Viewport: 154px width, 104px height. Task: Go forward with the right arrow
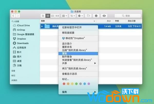[18, 16]
